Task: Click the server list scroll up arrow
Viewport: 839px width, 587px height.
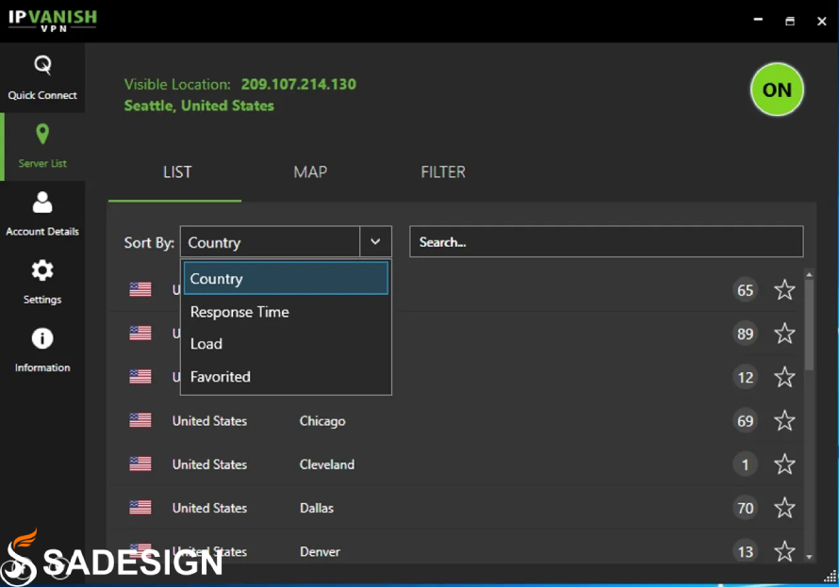Action: click(x=810, y=274)
